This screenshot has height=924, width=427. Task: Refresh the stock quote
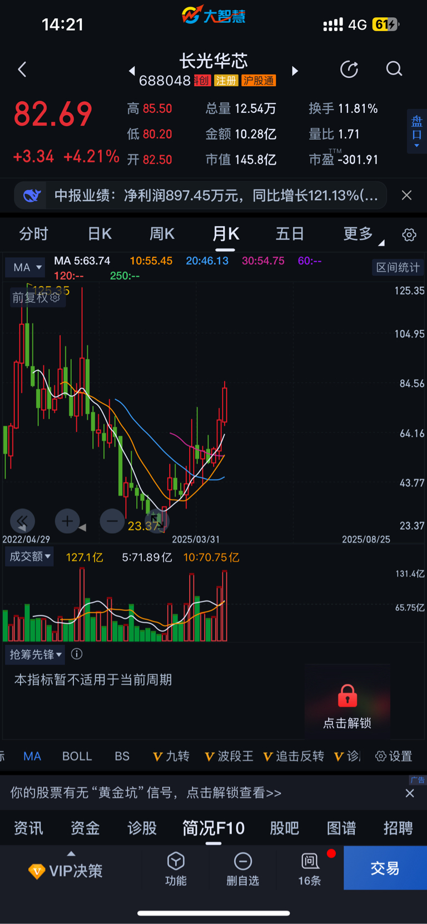(349, 69)
